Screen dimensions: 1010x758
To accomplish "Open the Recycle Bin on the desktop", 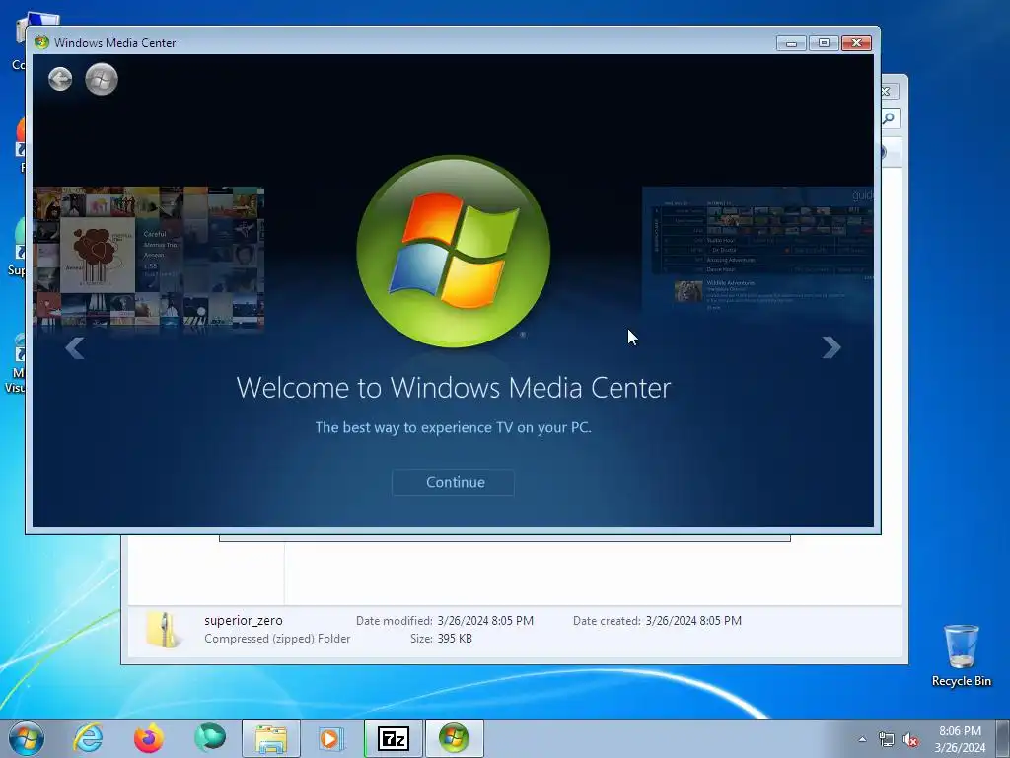I will (961, 655).
